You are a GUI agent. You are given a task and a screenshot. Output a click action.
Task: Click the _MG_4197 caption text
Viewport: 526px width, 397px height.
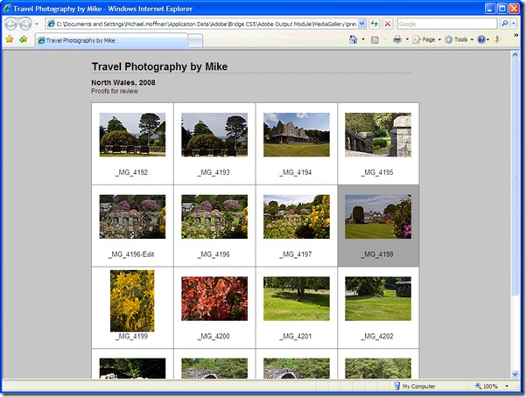[x=296, y=254]
